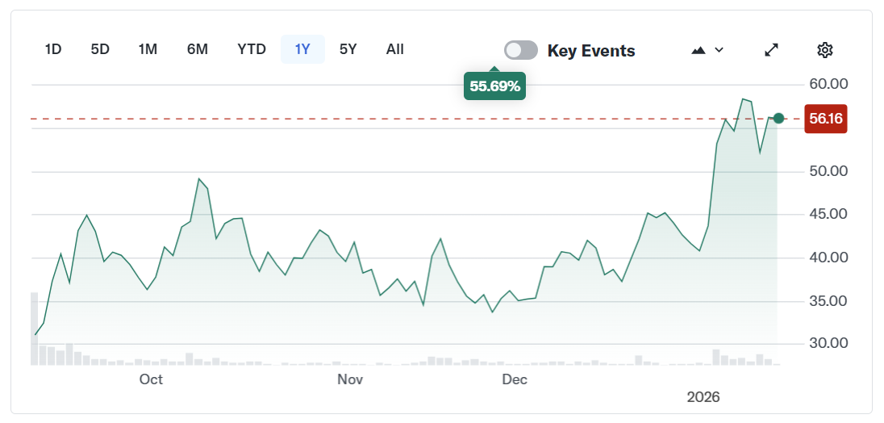Expand the chart to fullscreen
The height and width of the screenshot is (423, 884).
pyautogui.click(x=772, y=50)
